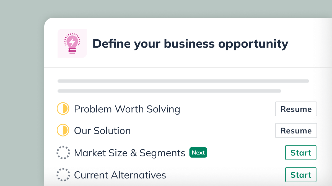
Task: Select the Market Size & Segments label
Action: pyautogui.click(x=129, y=153)
